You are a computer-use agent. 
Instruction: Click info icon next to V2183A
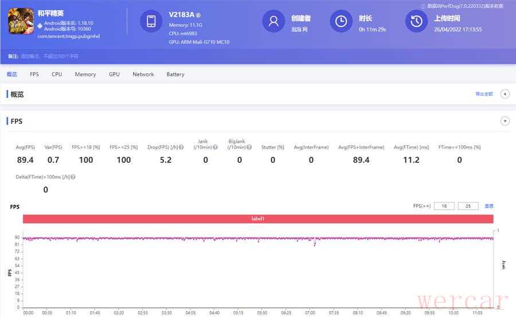198,15
